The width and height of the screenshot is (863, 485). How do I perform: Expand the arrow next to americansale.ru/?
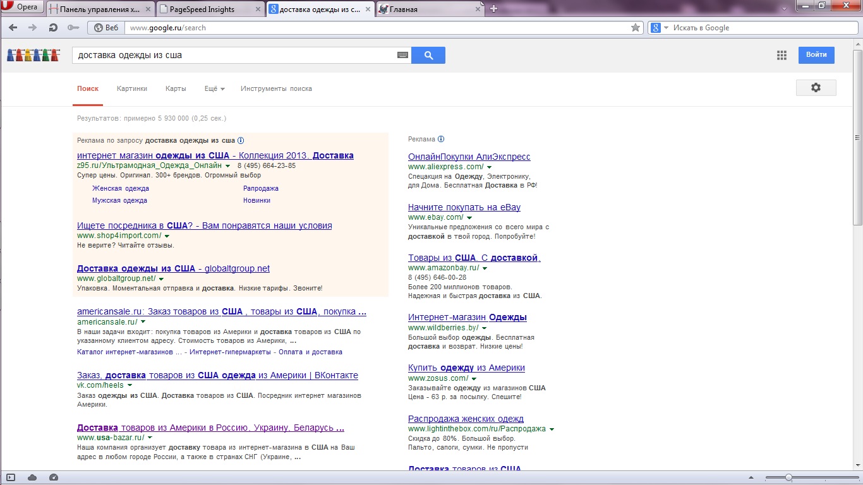[143, 322]
